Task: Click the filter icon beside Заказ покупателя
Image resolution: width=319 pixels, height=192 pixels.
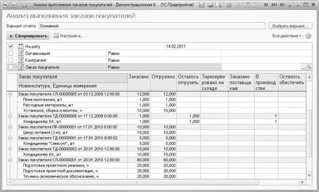Action: (x=20, y=67)
